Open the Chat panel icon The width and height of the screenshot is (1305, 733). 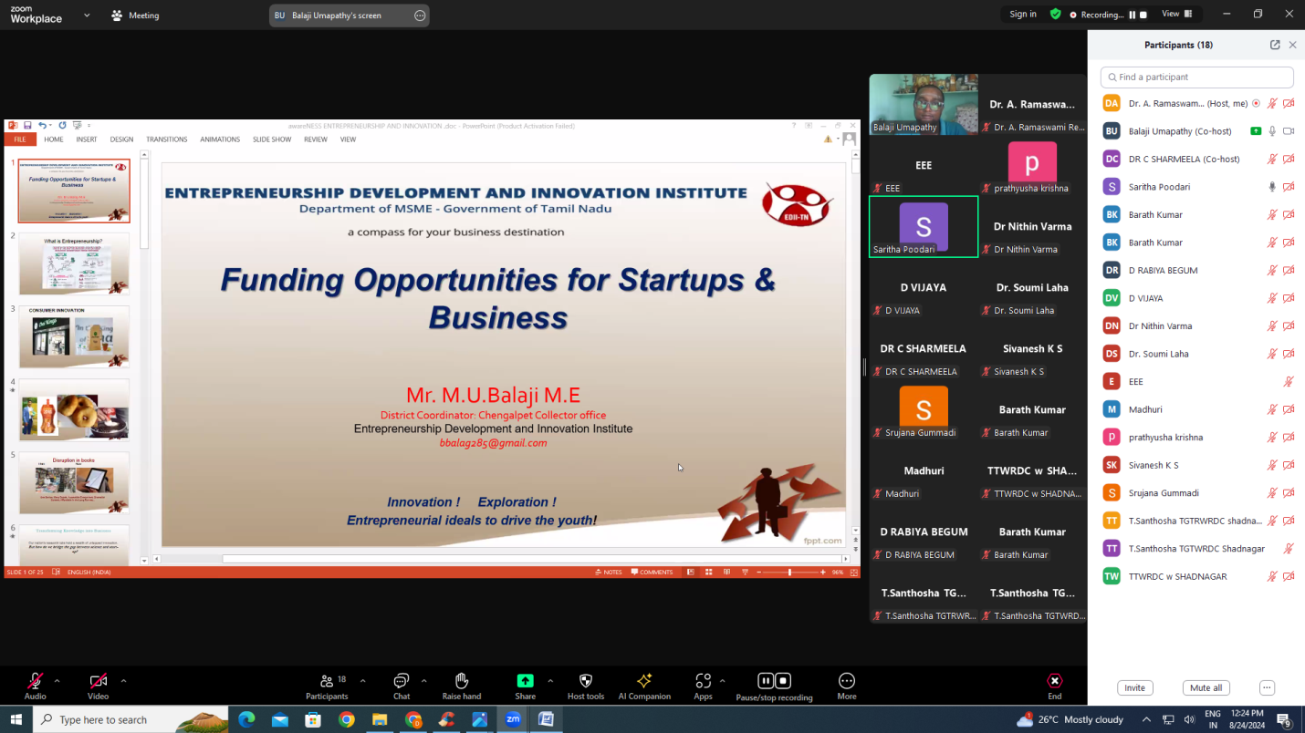[x=401, y=681]
